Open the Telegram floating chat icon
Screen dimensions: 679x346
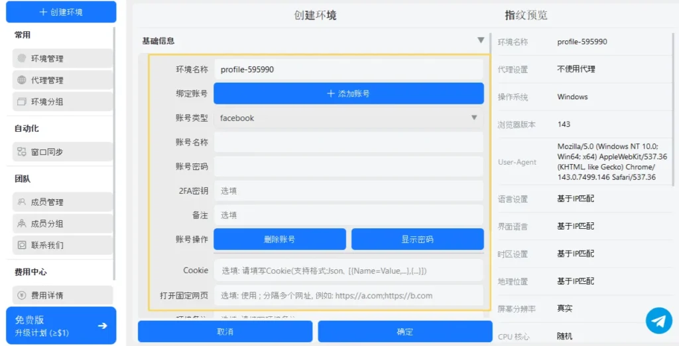pos(659,321)
